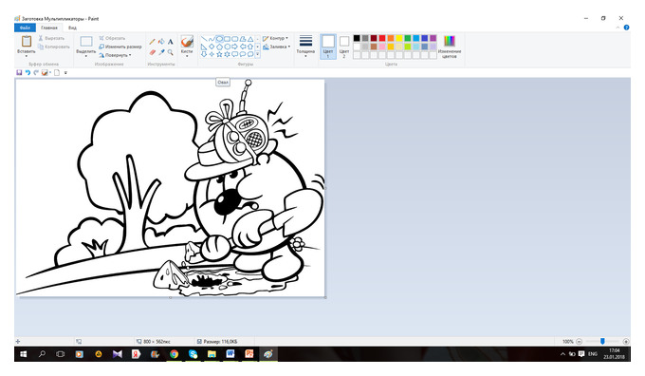Expand the shapes gallery with bottom arrow
Screen dimensions: 645x376
tap(258, 54)
